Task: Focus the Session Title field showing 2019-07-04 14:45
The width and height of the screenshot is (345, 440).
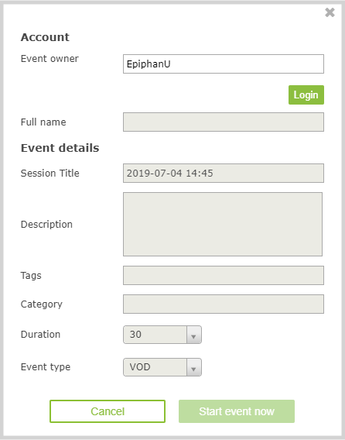Action: coord(224,174)
